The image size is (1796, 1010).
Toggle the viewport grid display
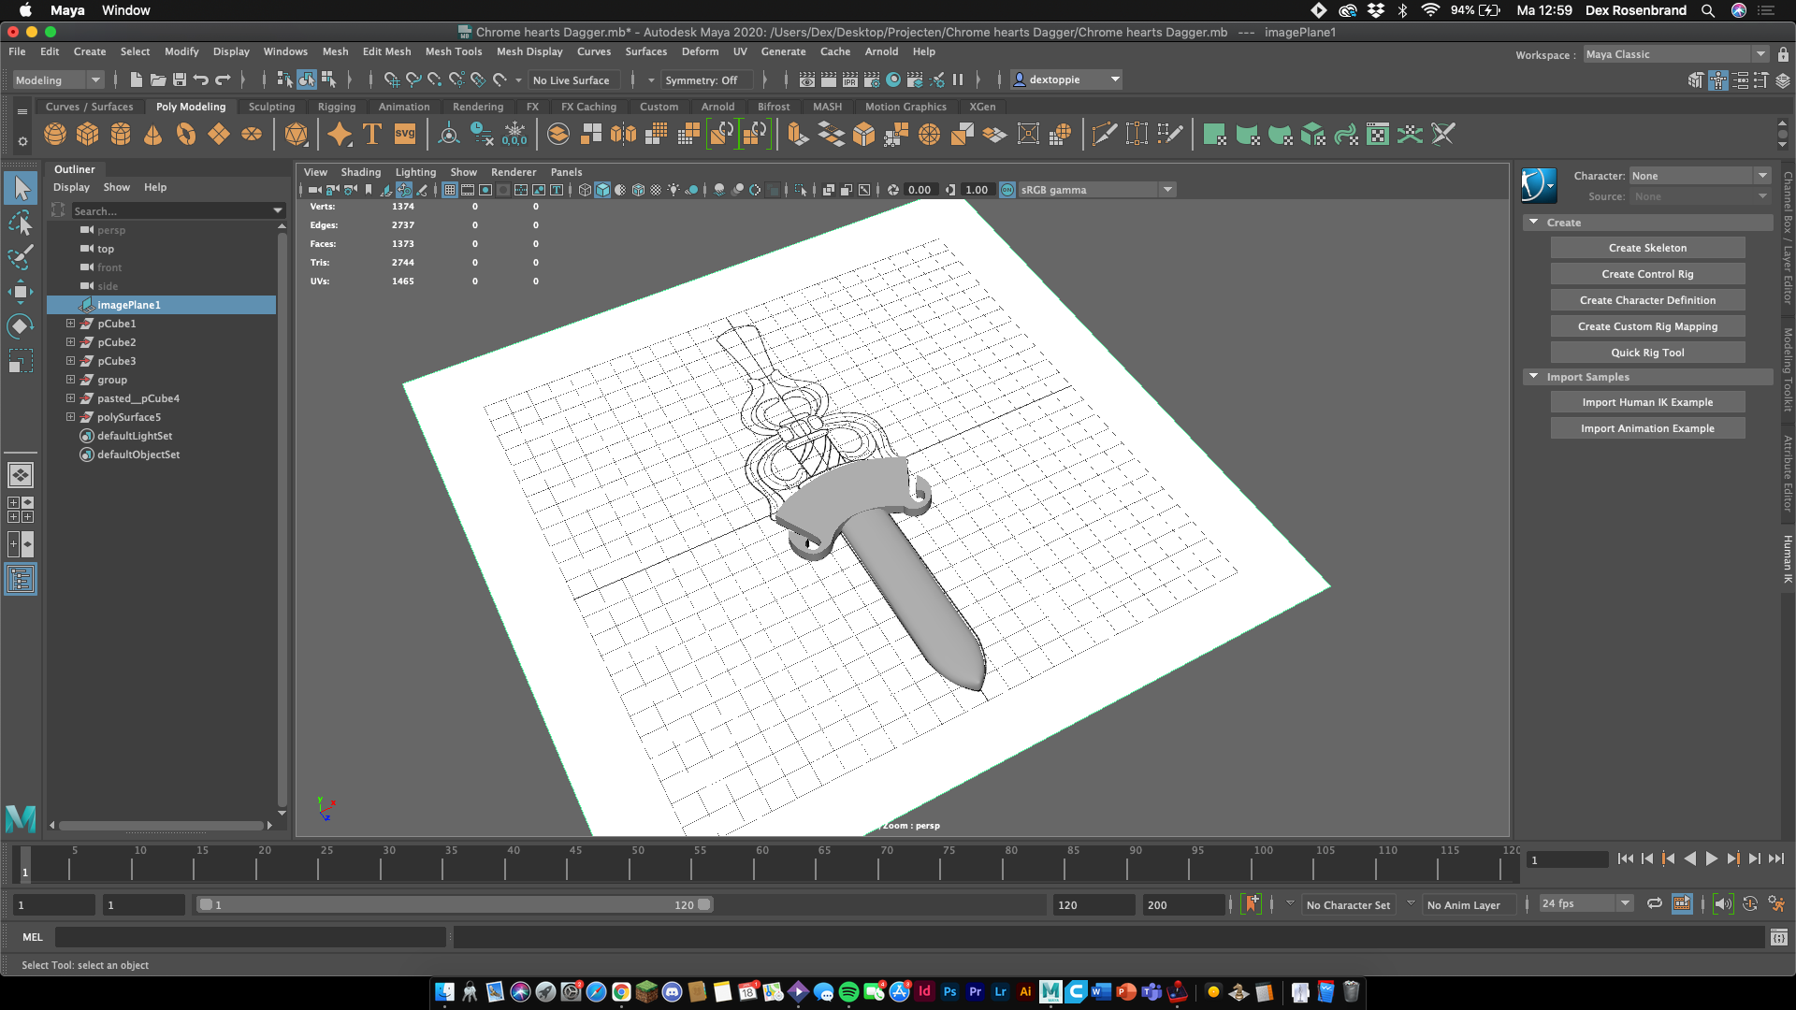click(x=450, y=190)
